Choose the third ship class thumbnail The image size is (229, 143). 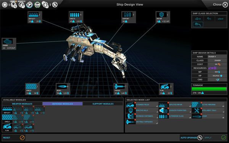click(220, 19)
